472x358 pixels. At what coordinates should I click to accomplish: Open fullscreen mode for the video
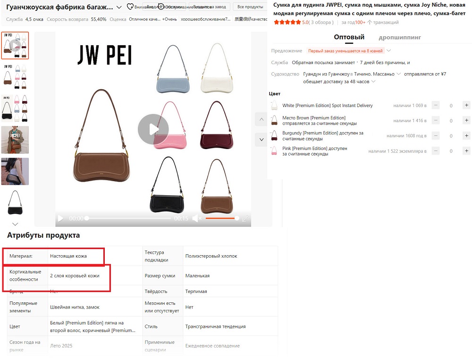(245, 218)
